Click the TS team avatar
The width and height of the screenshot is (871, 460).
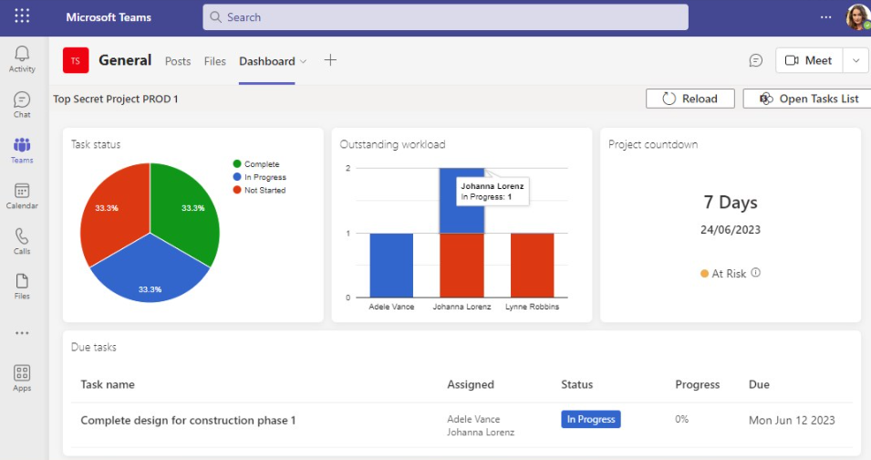76,60
